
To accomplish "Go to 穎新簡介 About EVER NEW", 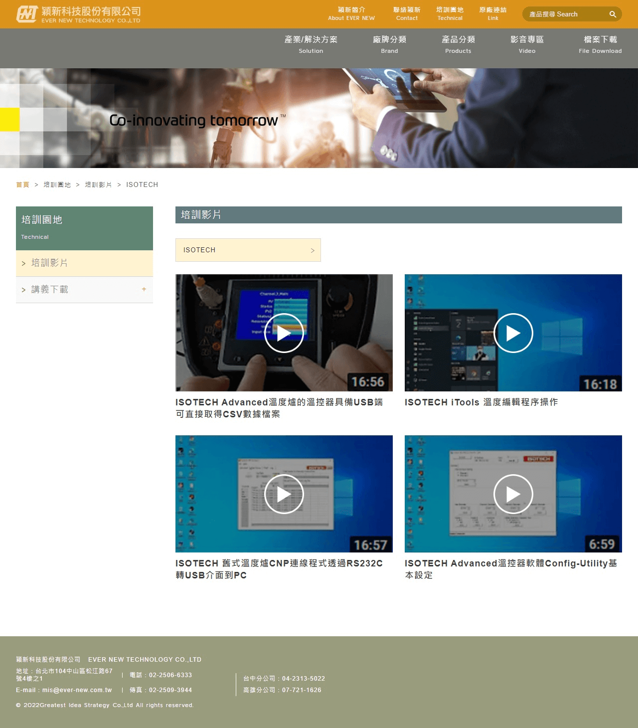I will 351,13.
